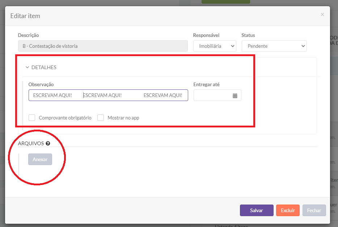The height and width of the screenshot is (227, 338).
Task: Click the Mostrar no app label text
Action: pos(123,118)
